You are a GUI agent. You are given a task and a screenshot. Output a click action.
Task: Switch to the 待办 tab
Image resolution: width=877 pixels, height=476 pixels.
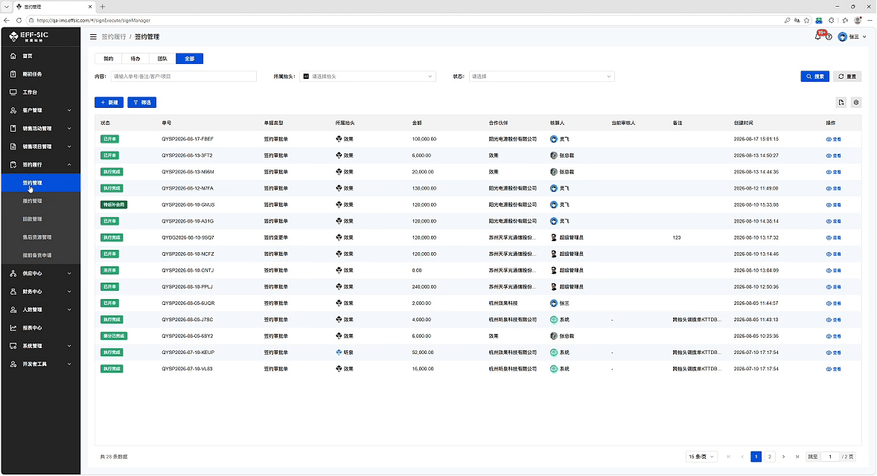[x=135, y=59]
